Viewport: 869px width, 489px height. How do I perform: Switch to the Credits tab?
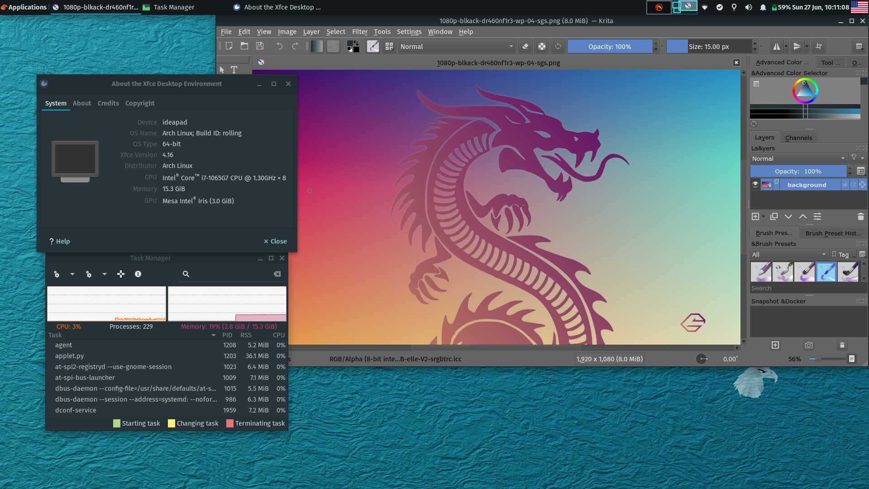click(x=108, y=103)
